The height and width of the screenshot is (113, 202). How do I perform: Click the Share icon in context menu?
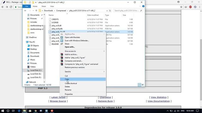click(x=62, y=44)
